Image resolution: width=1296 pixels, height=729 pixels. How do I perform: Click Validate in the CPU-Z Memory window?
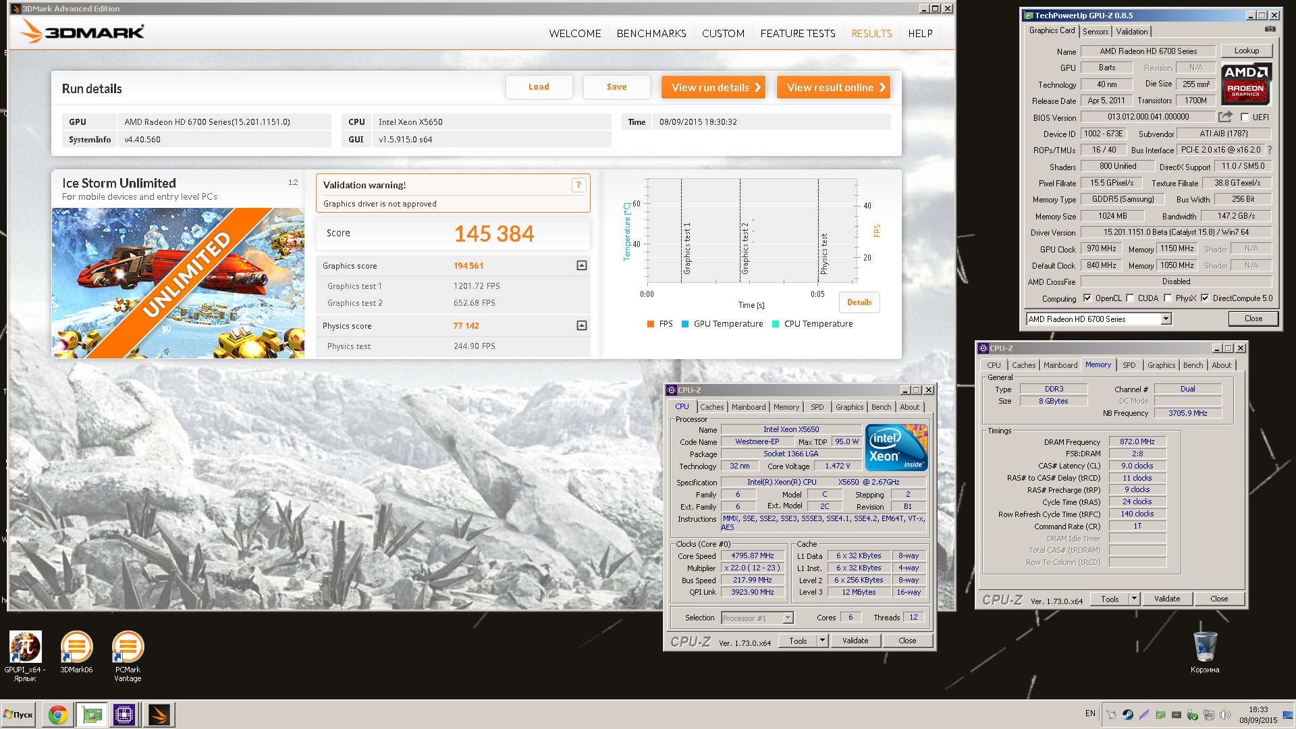1167,598
